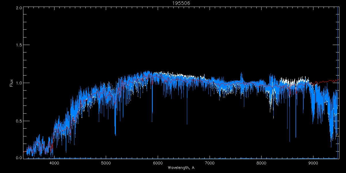This screenshot has width=346, height=173.
Task: Click the 'Flux' y-axis label
Action: [x=12, y=83]
